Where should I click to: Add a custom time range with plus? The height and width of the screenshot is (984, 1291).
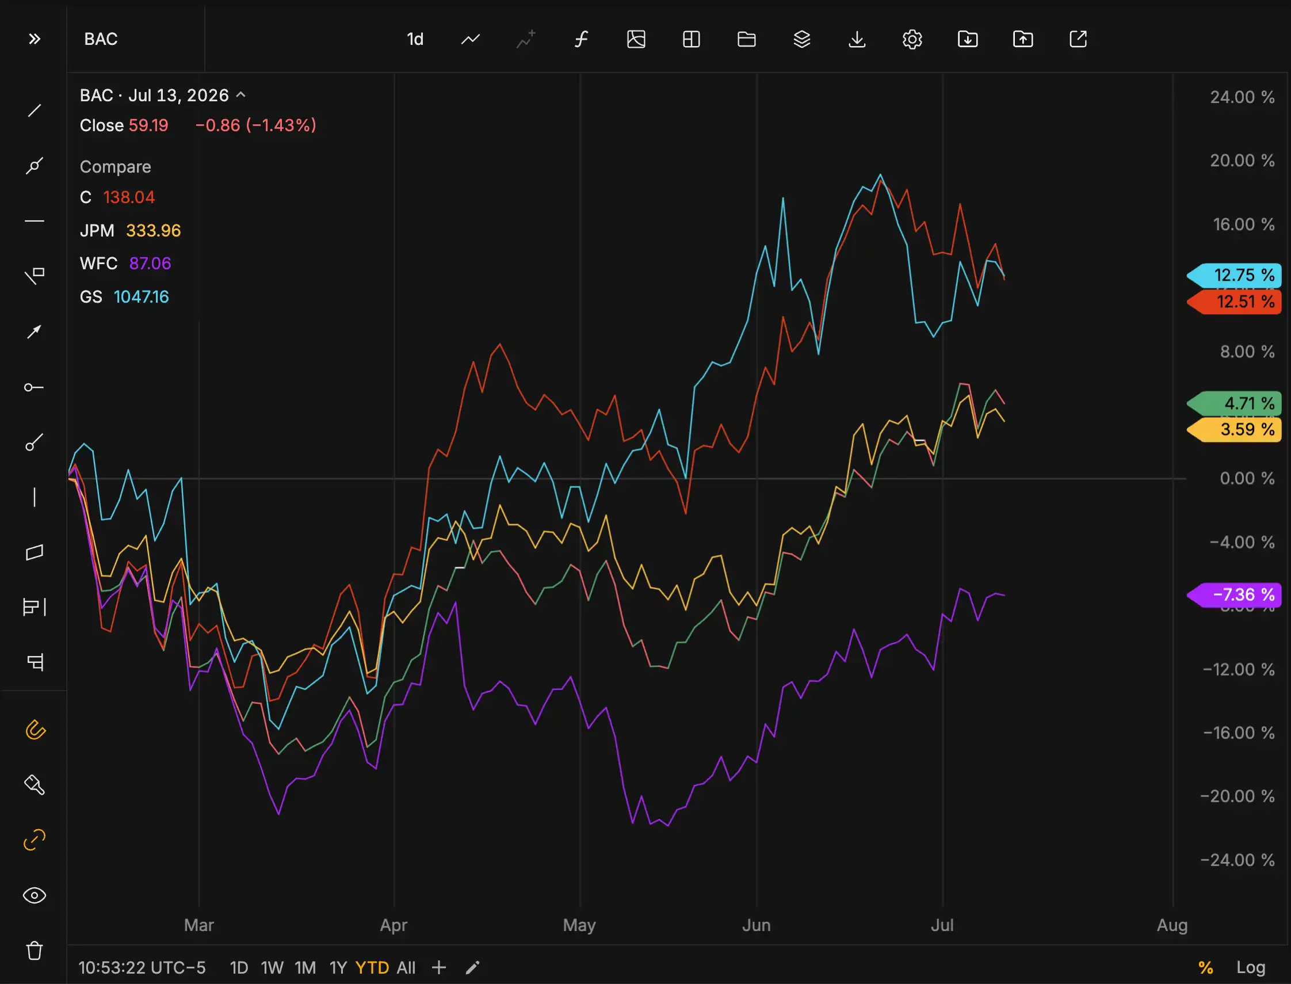[x=438, y=968]
